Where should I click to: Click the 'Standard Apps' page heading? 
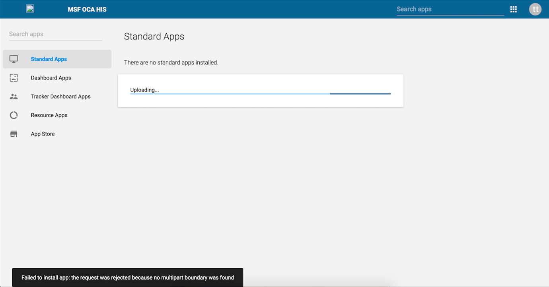(x=154, y=37)
